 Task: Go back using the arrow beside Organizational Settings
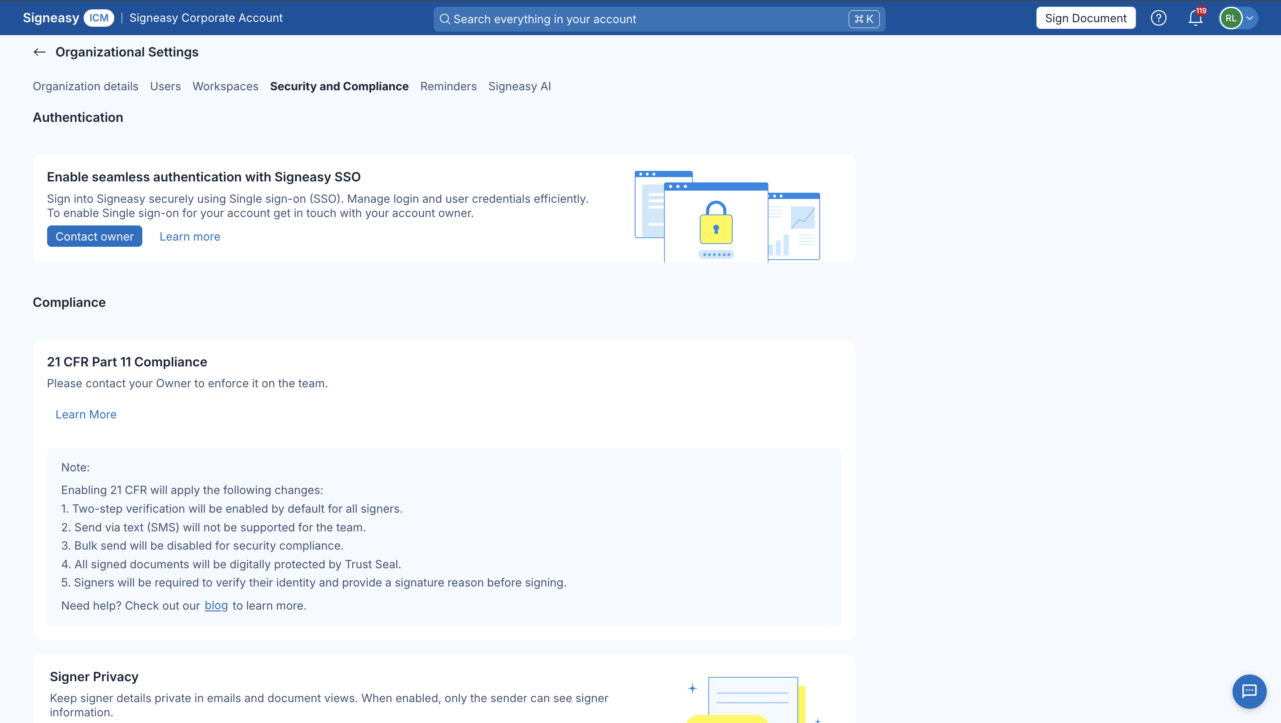[40, 52]
